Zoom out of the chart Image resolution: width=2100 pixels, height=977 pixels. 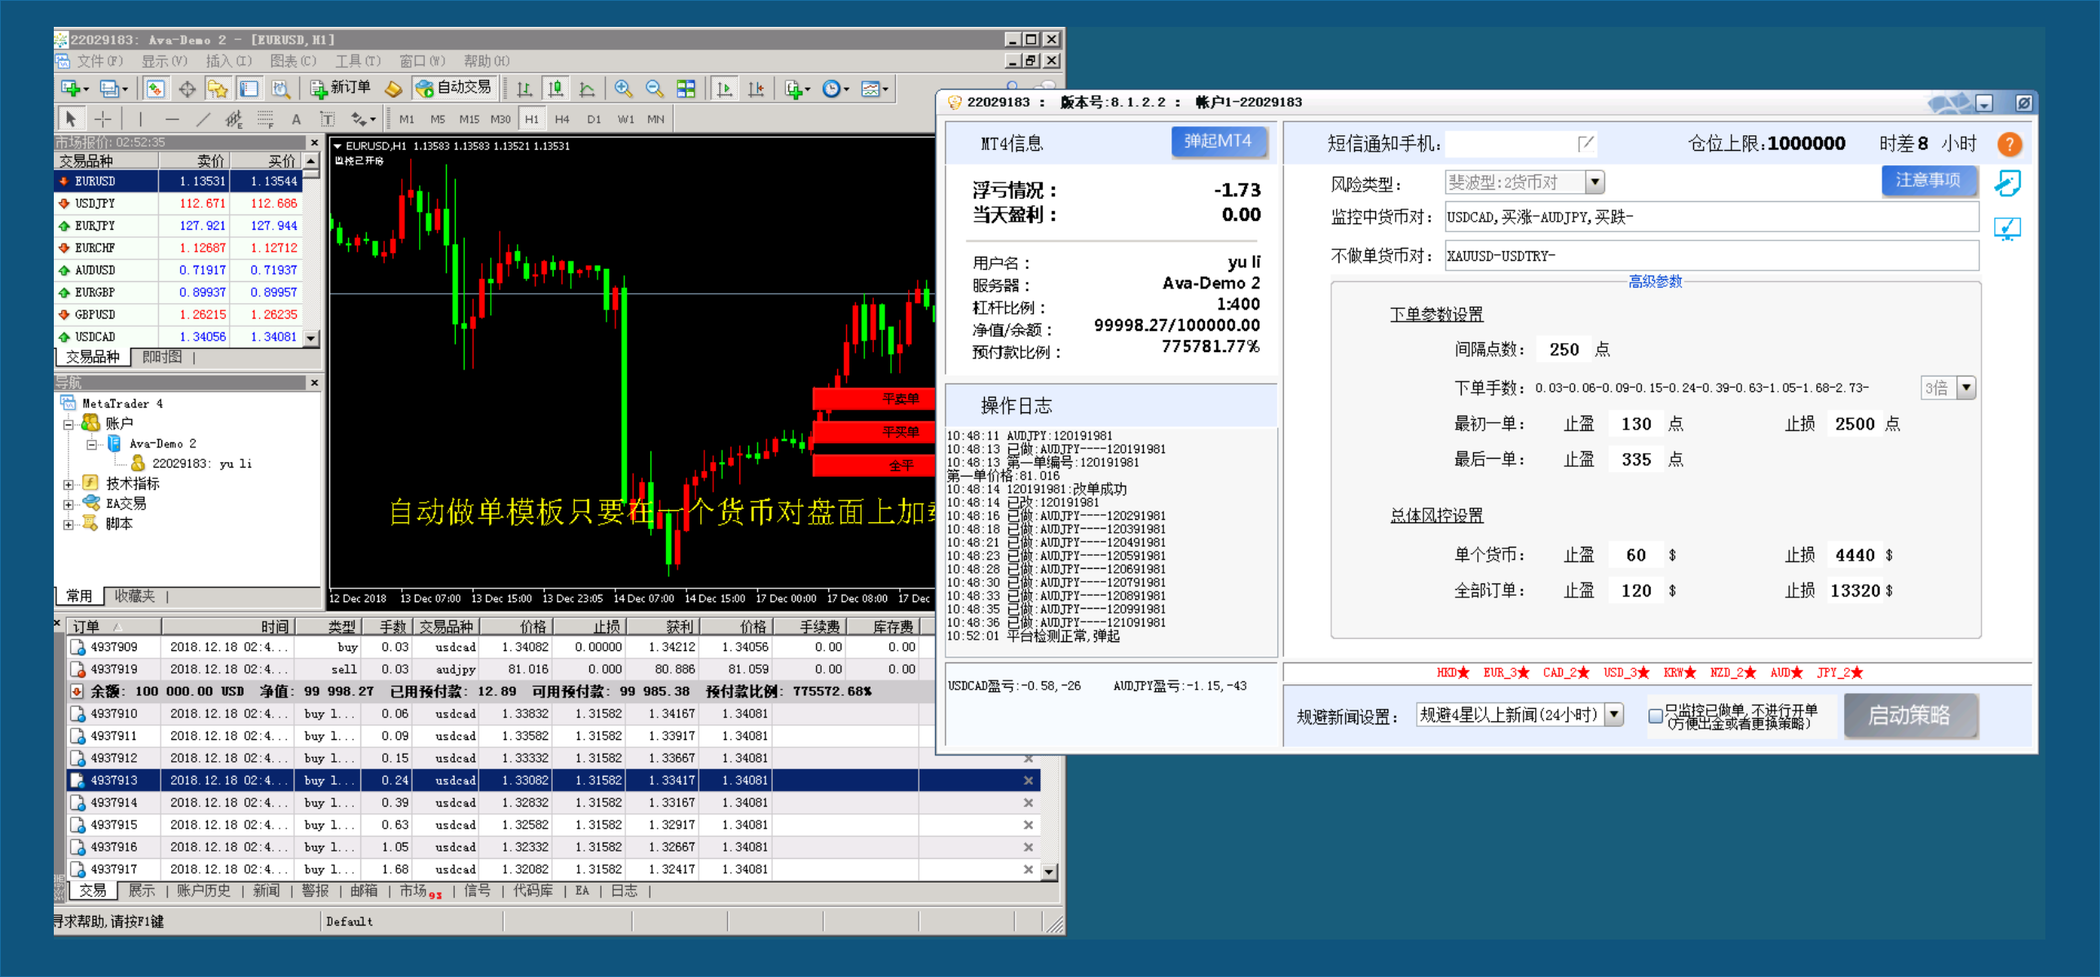point(654,88)
